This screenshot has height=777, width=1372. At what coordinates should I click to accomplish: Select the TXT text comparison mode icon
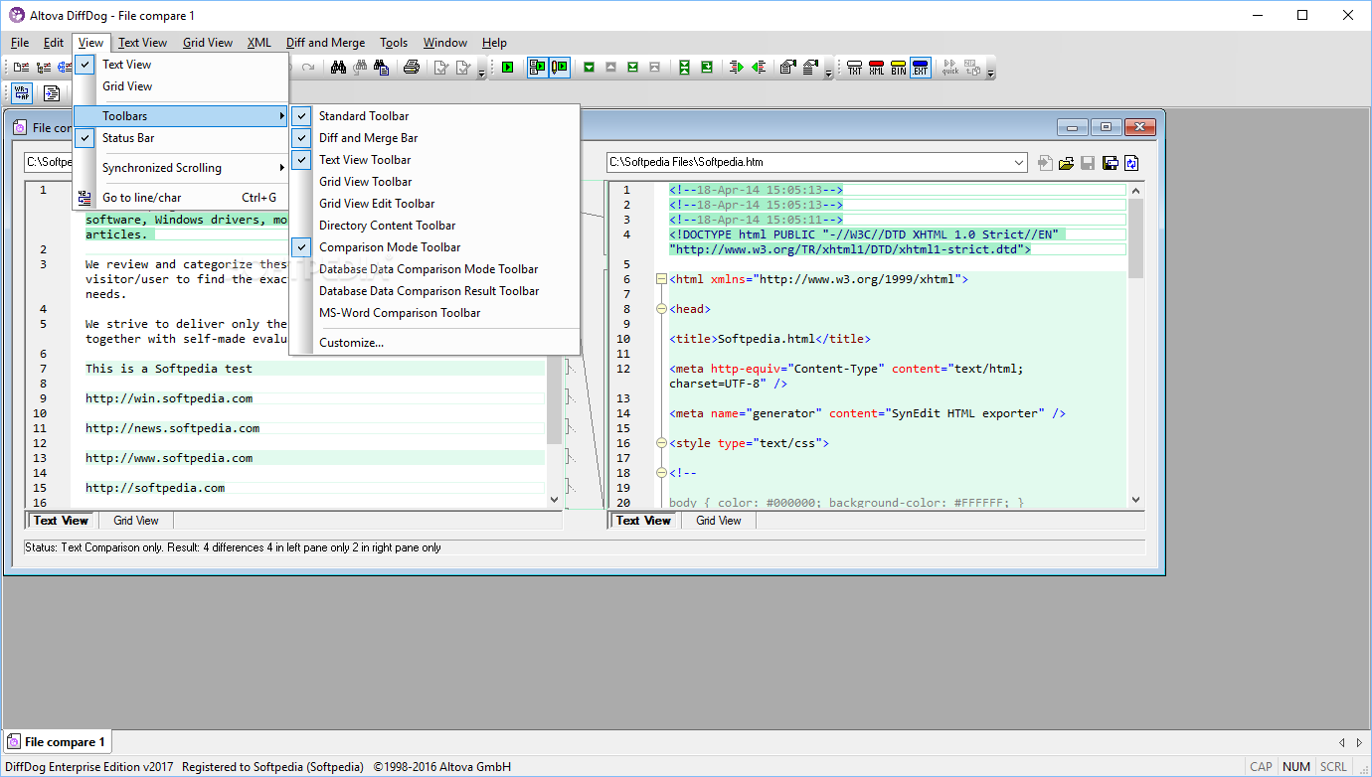coord(855,68)
